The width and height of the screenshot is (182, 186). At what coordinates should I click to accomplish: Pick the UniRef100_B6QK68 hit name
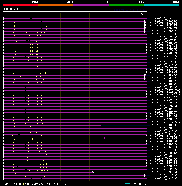pos(163,163)
